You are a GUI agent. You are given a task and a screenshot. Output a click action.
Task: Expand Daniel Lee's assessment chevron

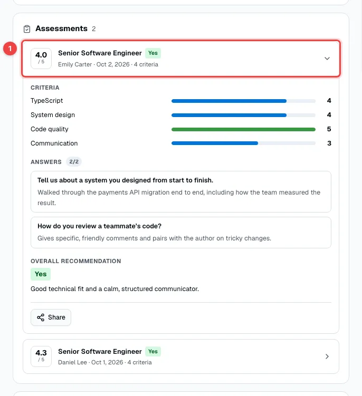tap(327, 356)
